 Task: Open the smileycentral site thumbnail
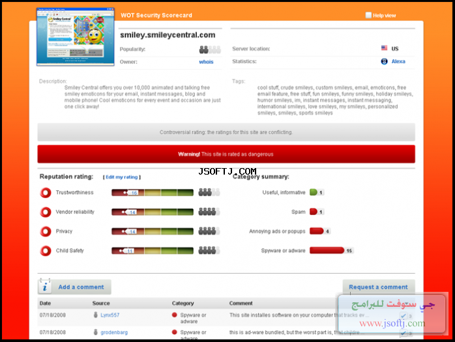76,37
